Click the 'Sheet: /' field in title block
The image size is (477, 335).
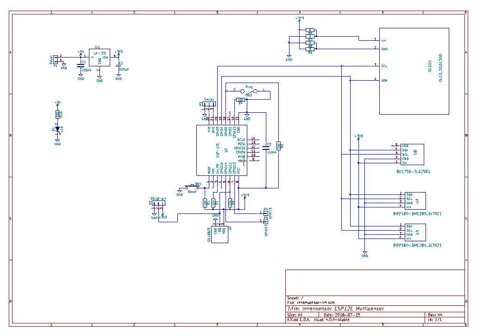coord(295,298)
